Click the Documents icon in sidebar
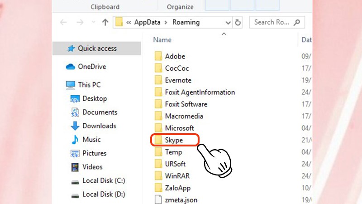 [75, 112]
